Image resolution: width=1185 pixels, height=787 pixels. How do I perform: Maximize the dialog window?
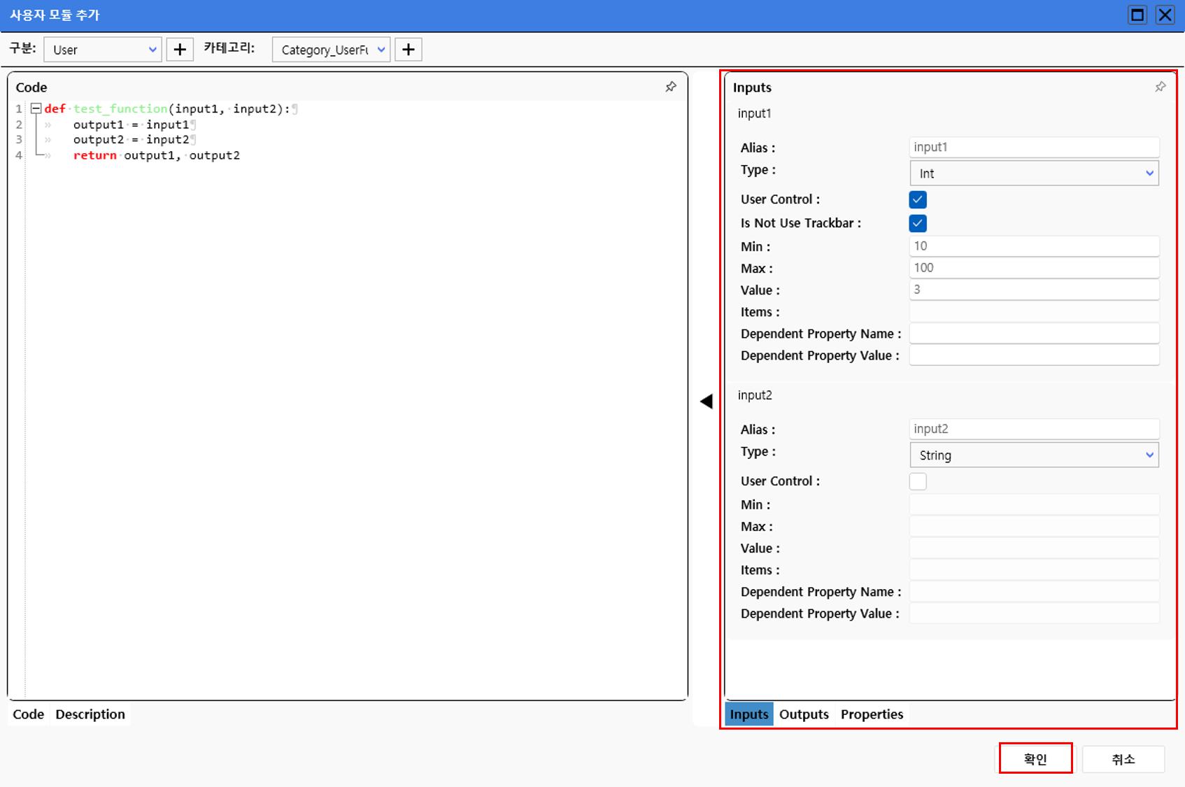click(x=1137, y=15)
